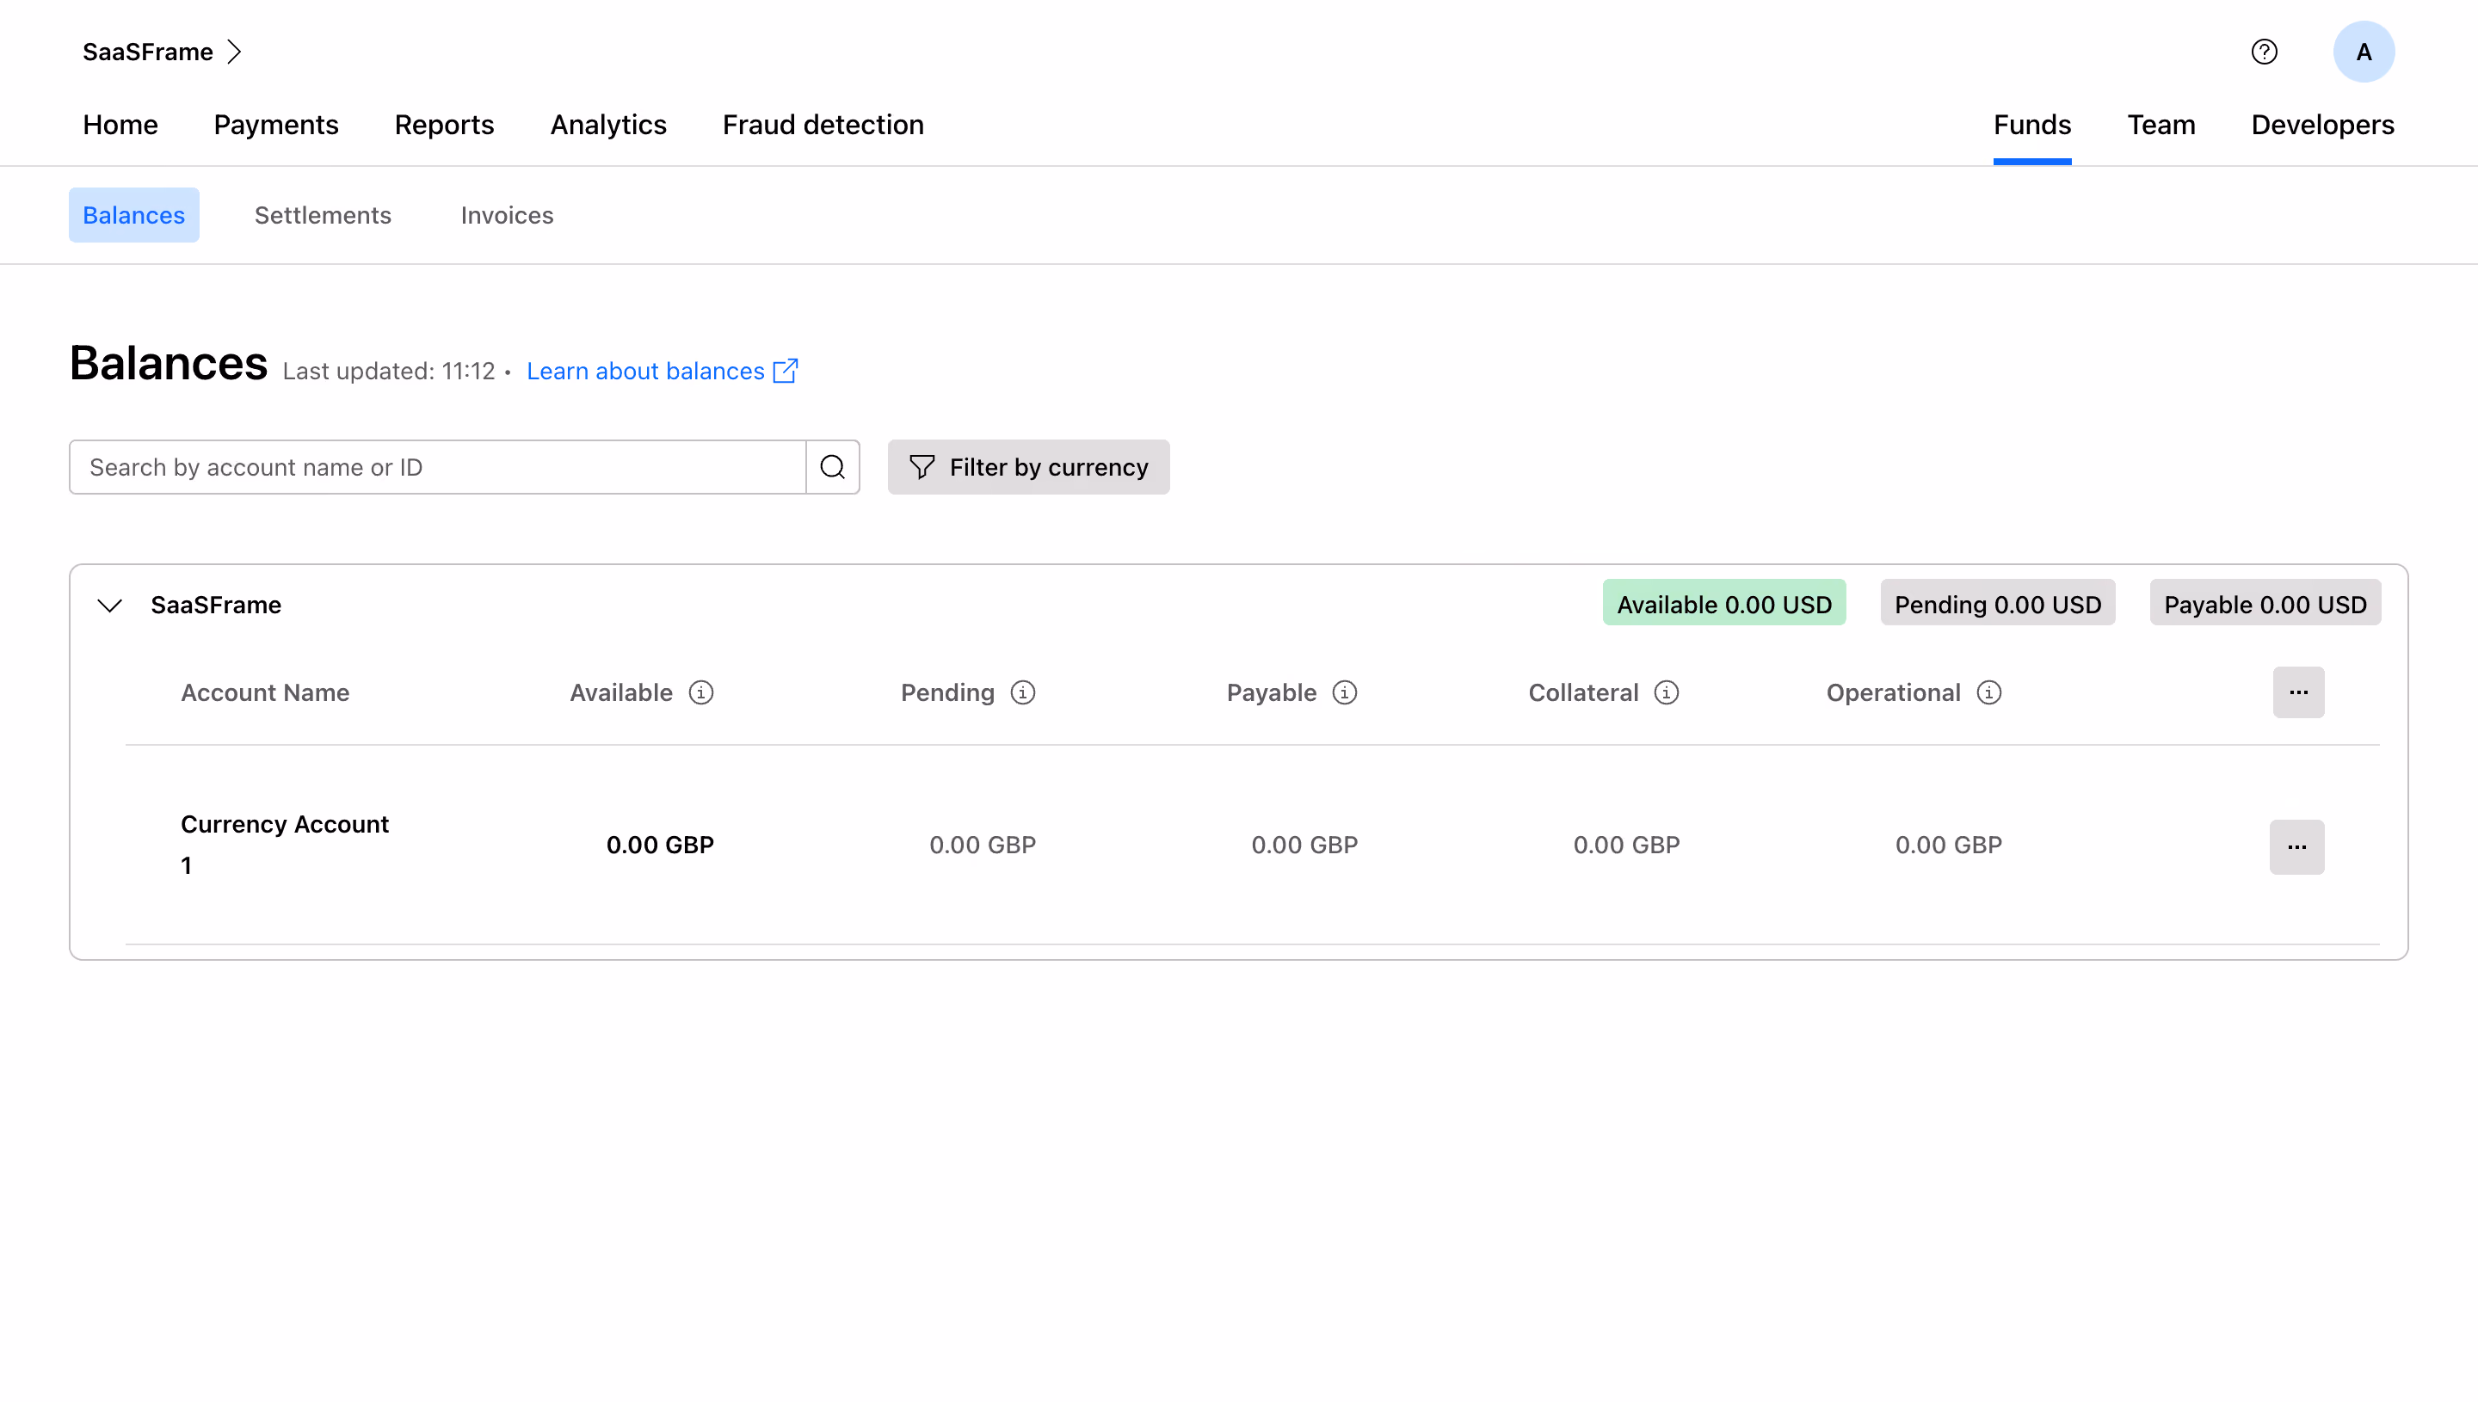Click the Account Name column header
Viewport: 2478px width, 1402px height.
[x=265, y=692]
